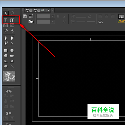Toggle Italic text formatting

[64, 16]
